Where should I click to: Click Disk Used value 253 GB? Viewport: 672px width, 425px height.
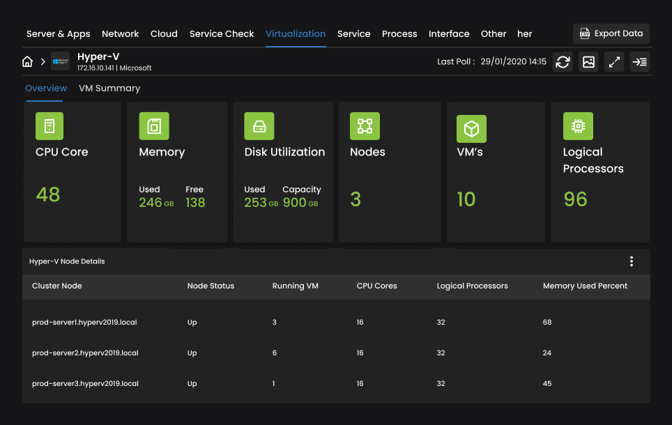pyautogui.click(x=261, y=203)
